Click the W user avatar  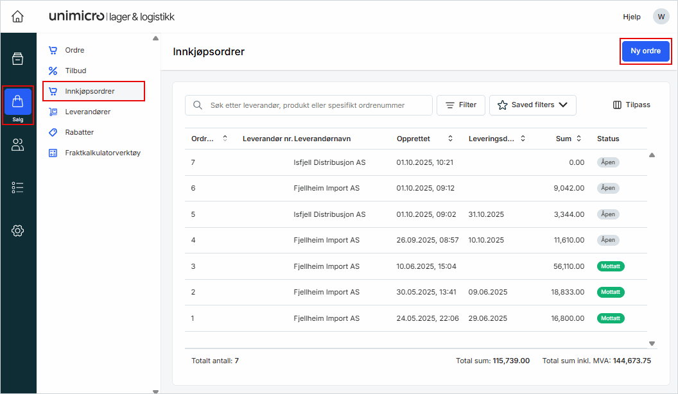(661, 17)
